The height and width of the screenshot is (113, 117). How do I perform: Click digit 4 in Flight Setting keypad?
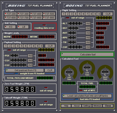[75, 14]
